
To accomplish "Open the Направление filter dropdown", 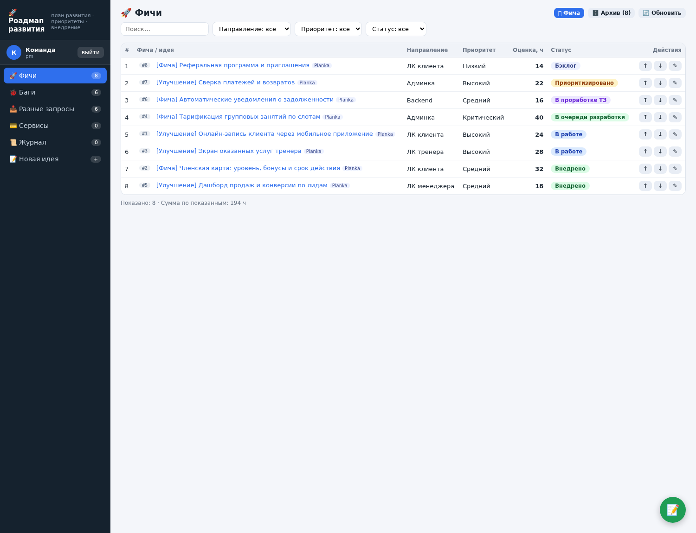I will 251,29.
